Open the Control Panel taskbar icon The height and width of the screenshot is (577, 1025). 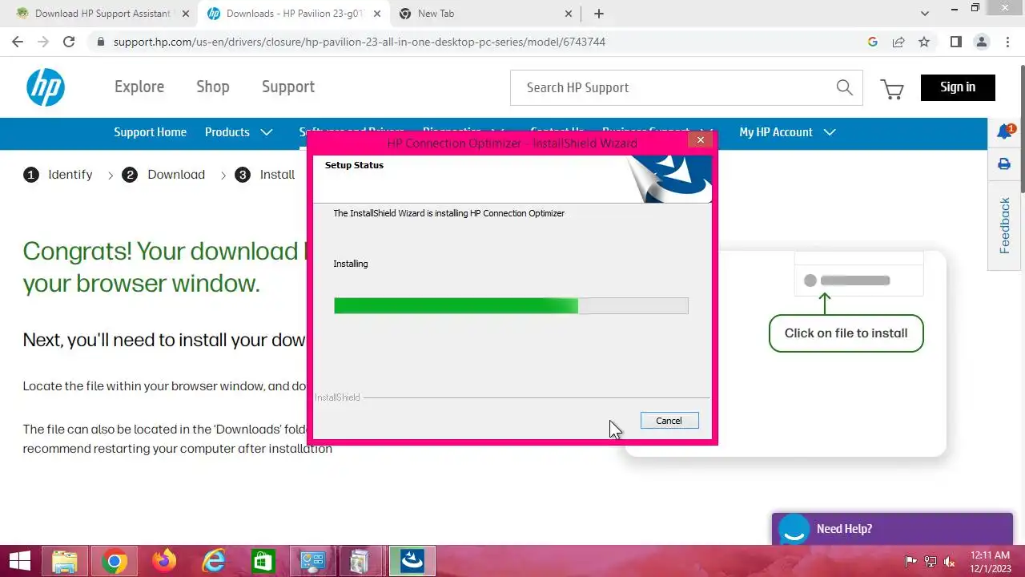click(312, 561)
